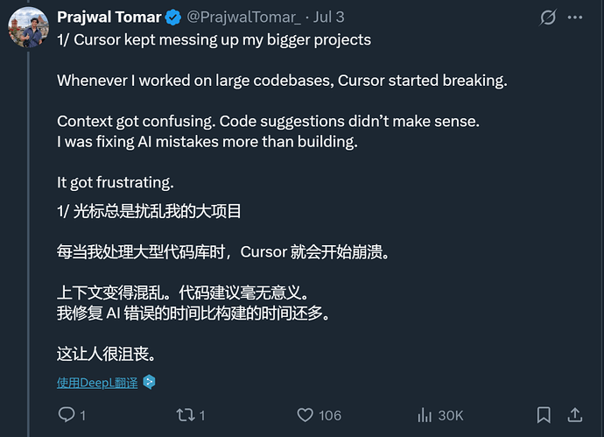This screenshot has width=604, height=437.
Task: Click the 106 likes count
Action: [x=330, y=415]
